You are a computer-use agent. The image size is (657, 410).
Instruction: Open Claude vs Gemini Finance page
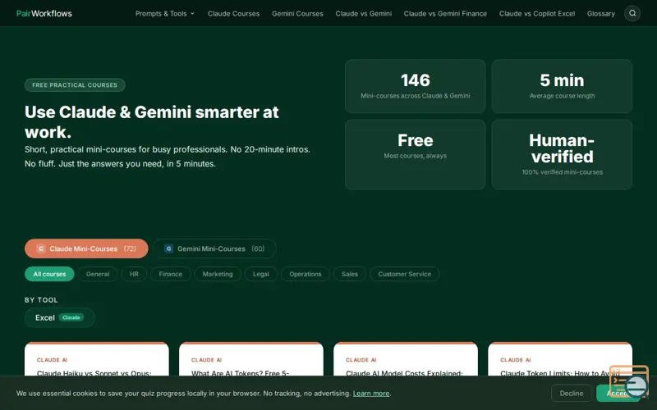[445, 13]
